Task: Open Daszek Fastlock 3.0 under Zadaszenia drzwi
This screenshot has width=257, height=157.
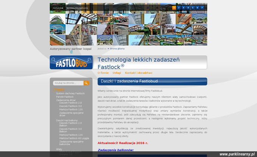Action: pyautogui.click(x=70, y=106)
